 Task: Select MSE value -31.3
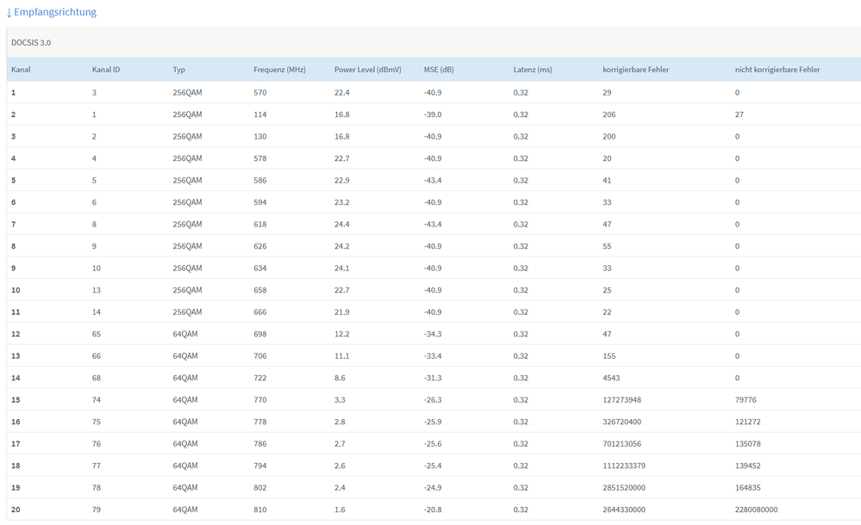point(433,378)
